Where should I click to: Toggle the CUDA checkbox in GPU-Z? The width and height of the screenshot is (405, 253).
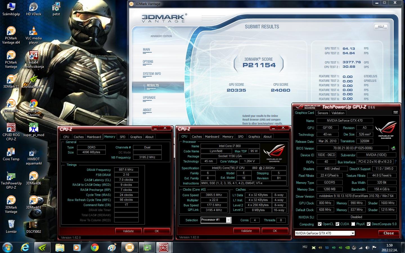point(337,224)
